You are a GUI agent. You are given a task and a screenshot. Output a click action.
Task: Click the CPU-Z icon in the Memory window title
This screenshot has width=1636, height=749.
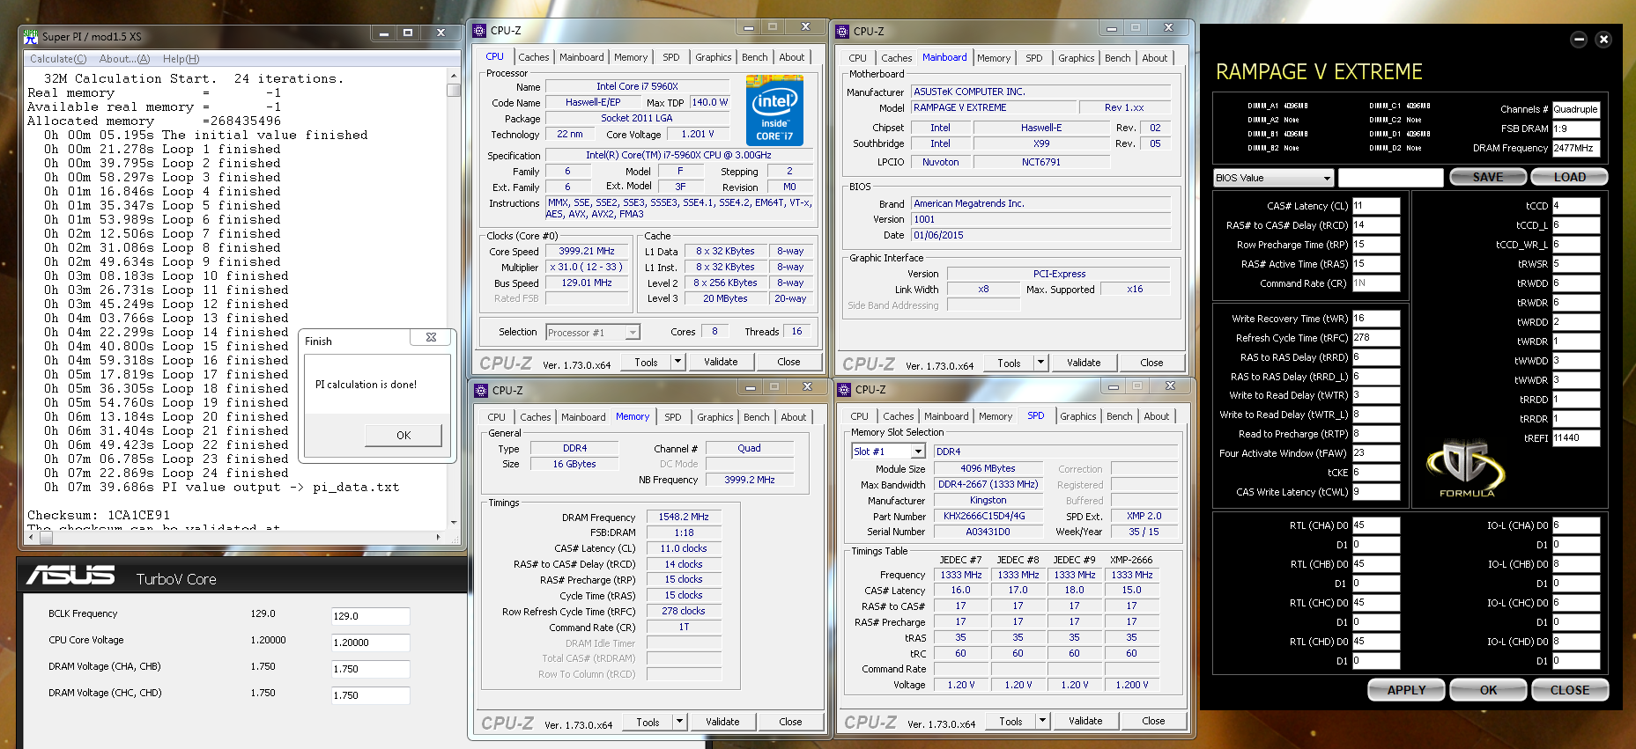pos(481,390)
